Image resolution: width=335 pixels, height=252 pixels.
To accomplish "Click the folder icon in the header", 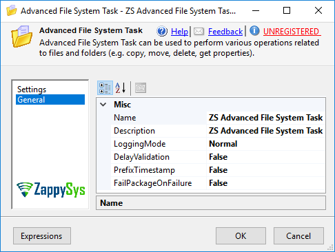I will coord(21,36).
